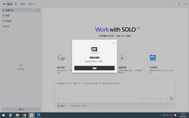Screen dimensions: 189x118
Task: Open the 任务列表 filter icon
Action: point(38,26)
